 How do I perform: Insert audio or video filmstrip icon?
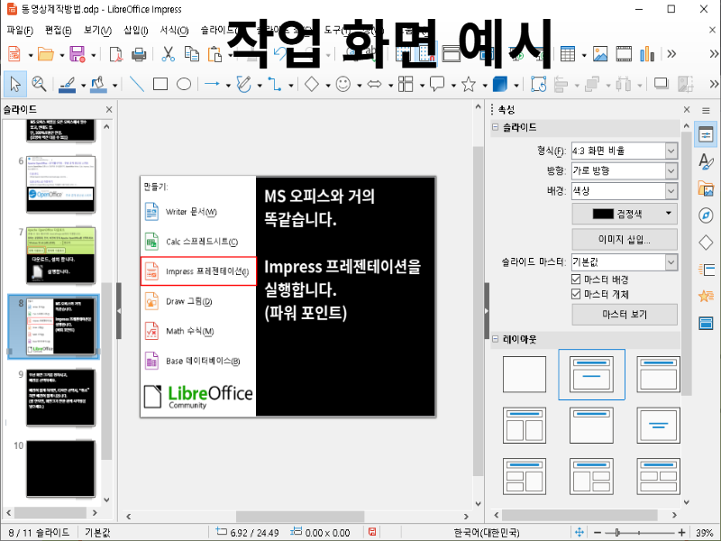[x=624, y=54]
